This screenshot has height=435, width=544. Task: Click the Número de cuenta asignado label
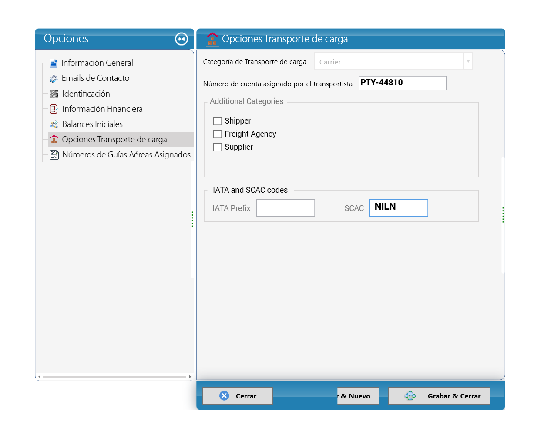click(278, 84)
